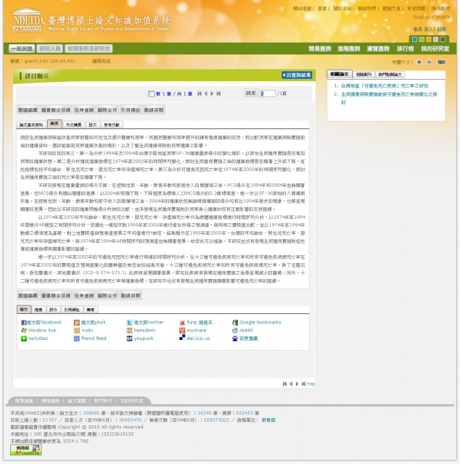Open the 熱門點閱論文 tab in sidebar
460x464 pixels.
[390, 75]
